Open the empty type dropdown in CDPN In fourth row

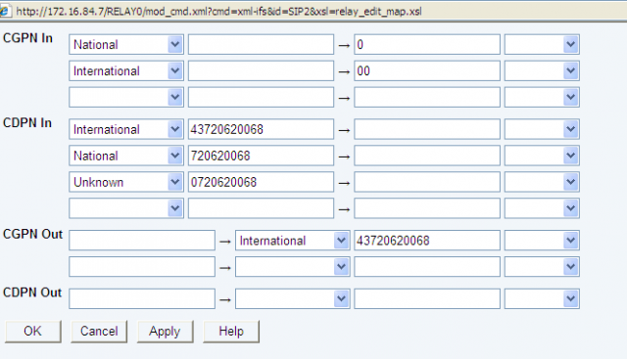[x=126, y=208]
